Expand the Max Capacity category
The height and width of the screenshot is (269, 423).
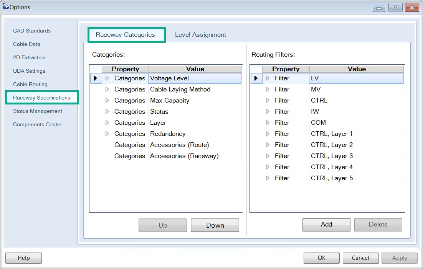click(x=107, y=100)
